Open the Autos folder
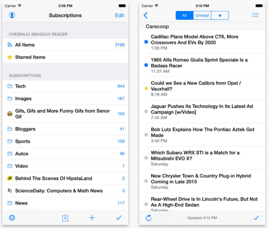269x228 pixels. [65, 154]
